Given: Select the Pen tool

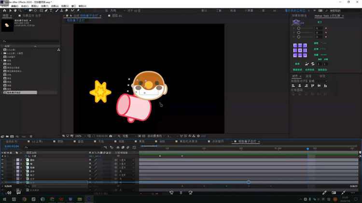Looking at the screenshot, I should 46,10.
